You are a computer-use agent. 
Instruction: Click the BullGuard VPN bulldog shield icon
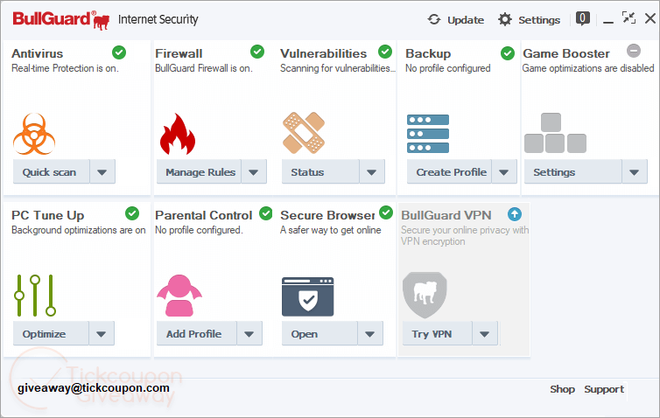[425, 295]
